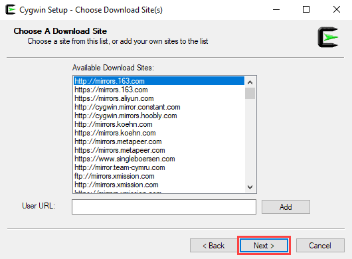The width and height of the screenshot is (352, 259).
Task: Select https://mirrors.metapeer.com mirror
Action: pos(159,150)
